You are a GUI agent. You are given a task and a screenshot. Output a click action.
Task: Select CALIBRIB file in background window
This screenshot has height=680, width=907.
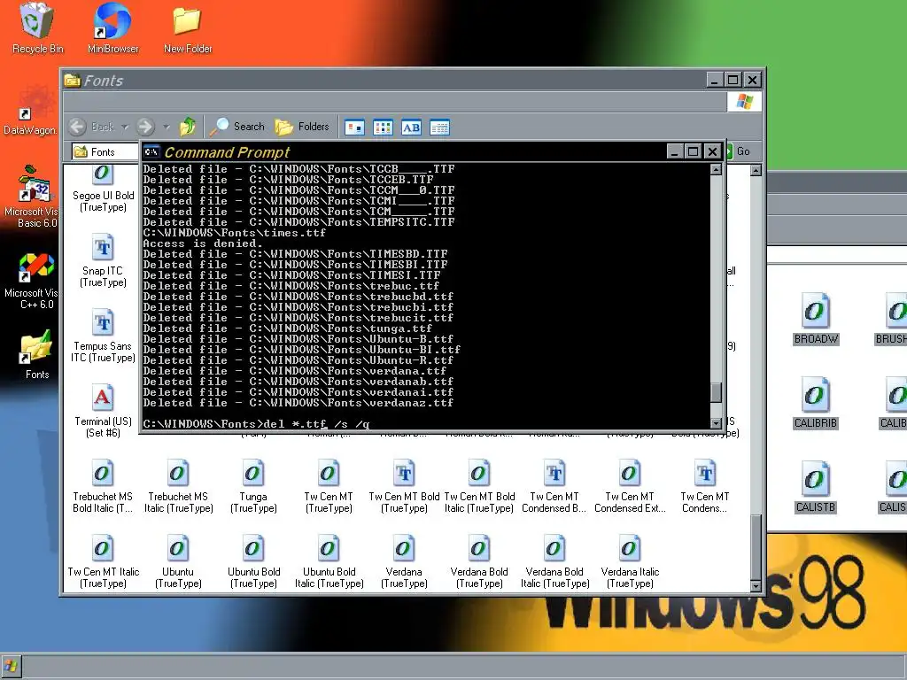pyautogui.click(x=816, y=403)
